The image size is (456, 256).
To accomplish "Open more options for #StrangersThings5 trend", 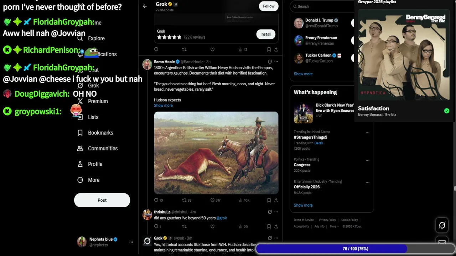I will pos(367,133).
